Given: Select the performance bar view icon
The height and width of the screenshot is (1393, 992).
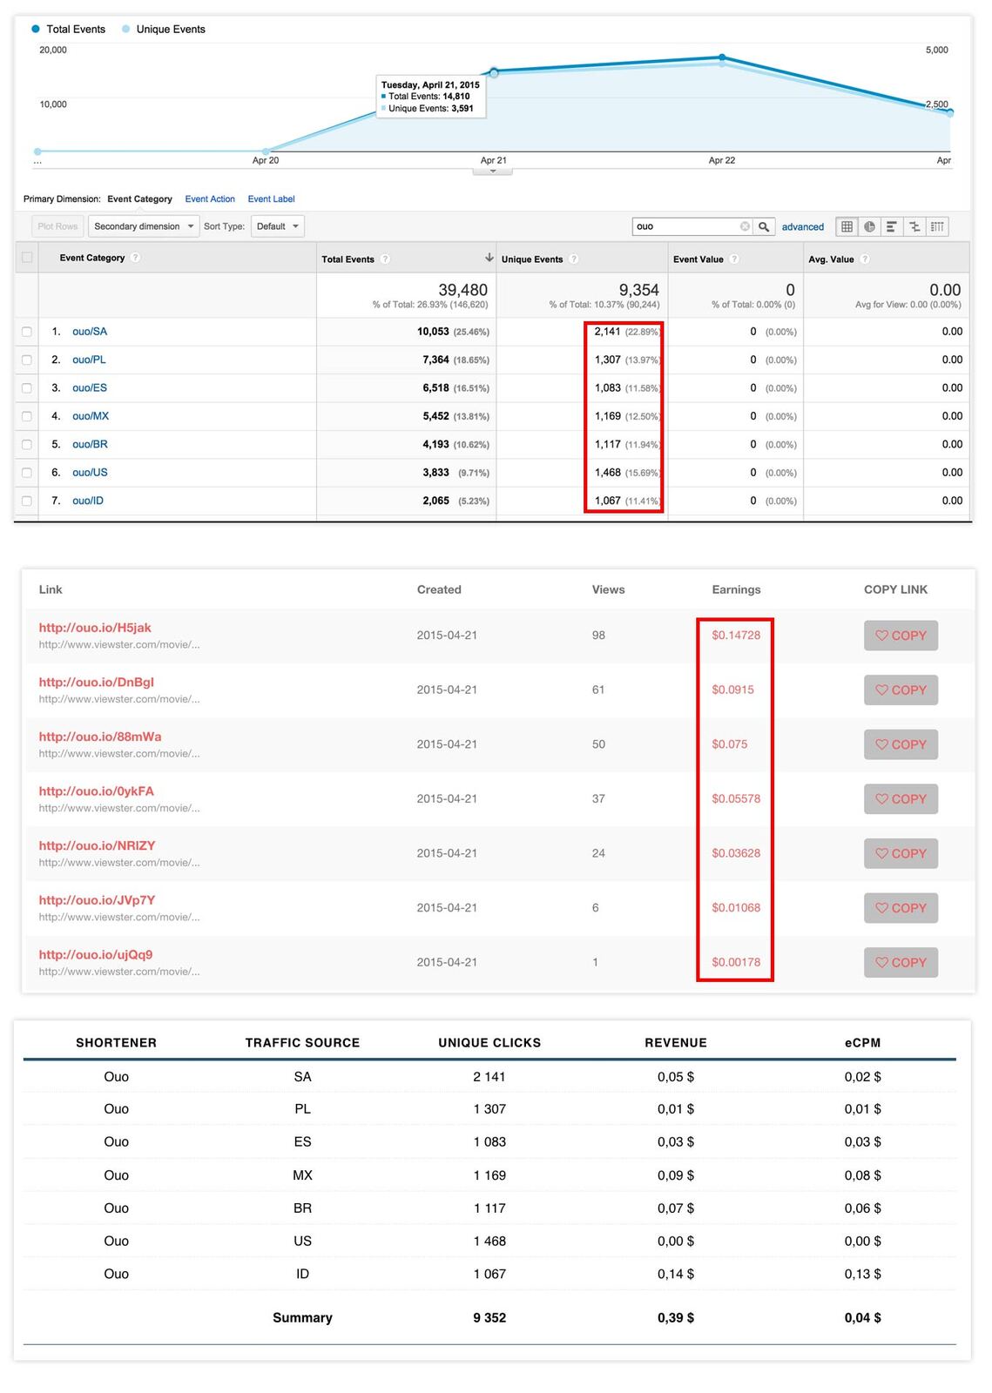Looking at the screenshot, I should [x=891, y=226].
